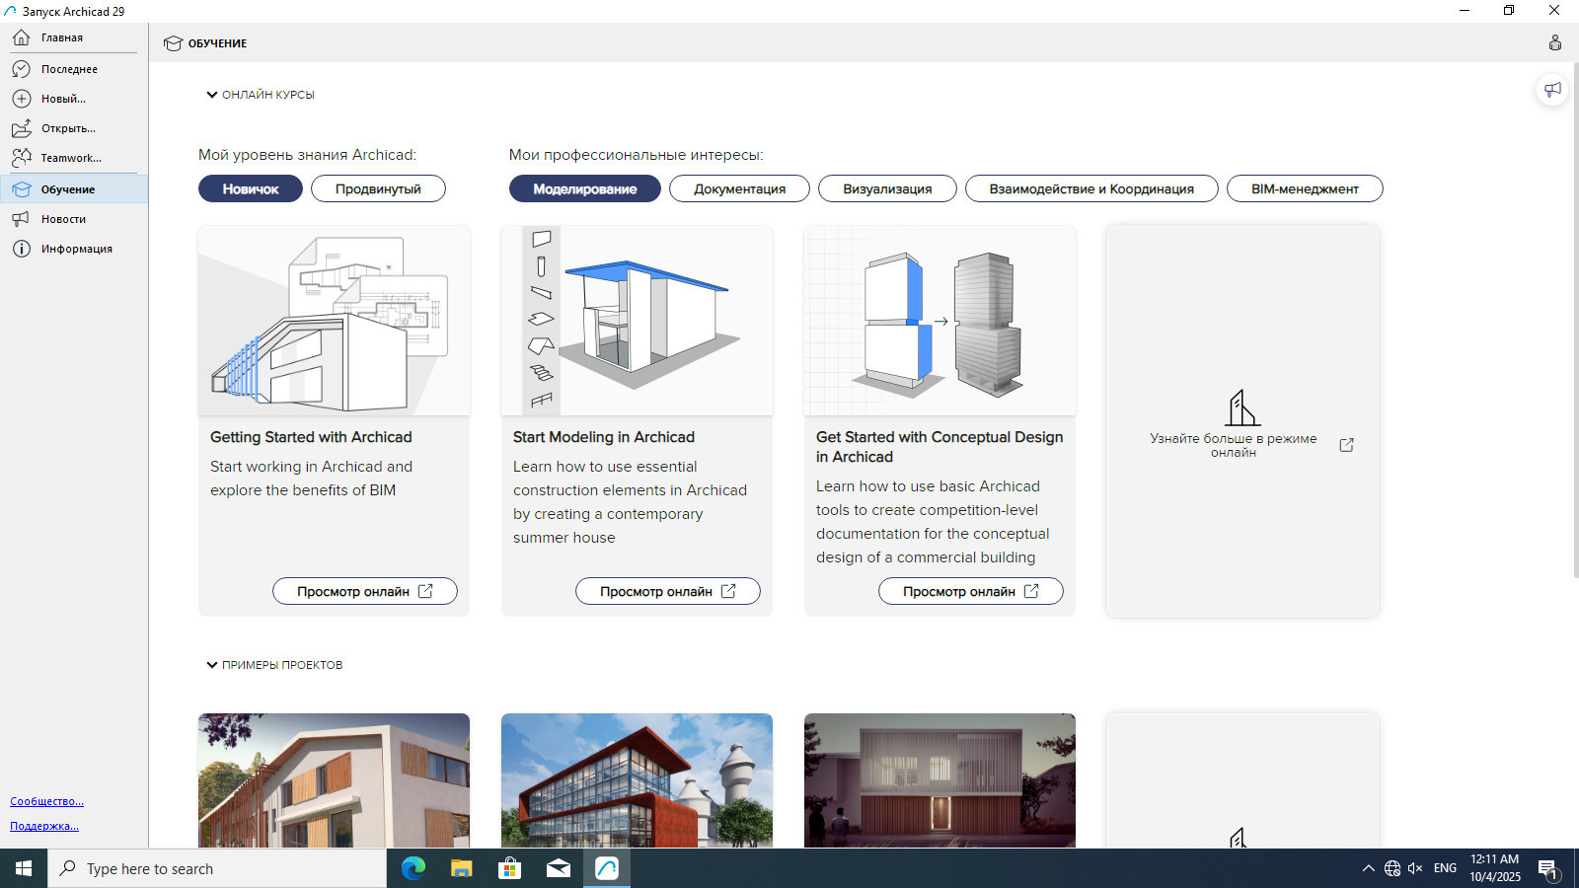Click the Conceptual Design course thumbnail
The width and height of the screenshot is (1579, 888).
tap(940, 321)
